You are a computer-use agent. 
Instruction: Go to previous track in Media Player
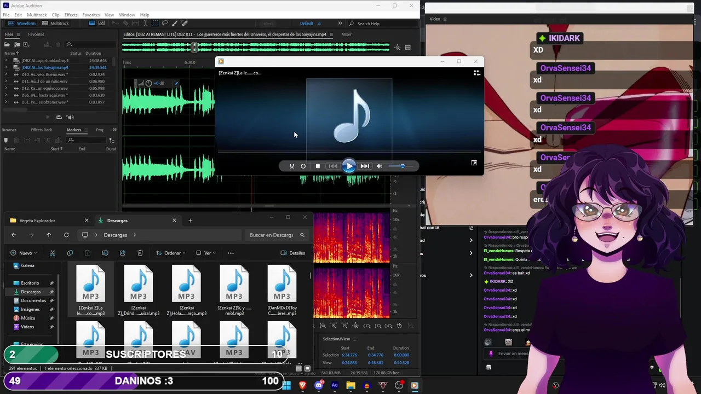pyautogui.click(x=333, y=166)
